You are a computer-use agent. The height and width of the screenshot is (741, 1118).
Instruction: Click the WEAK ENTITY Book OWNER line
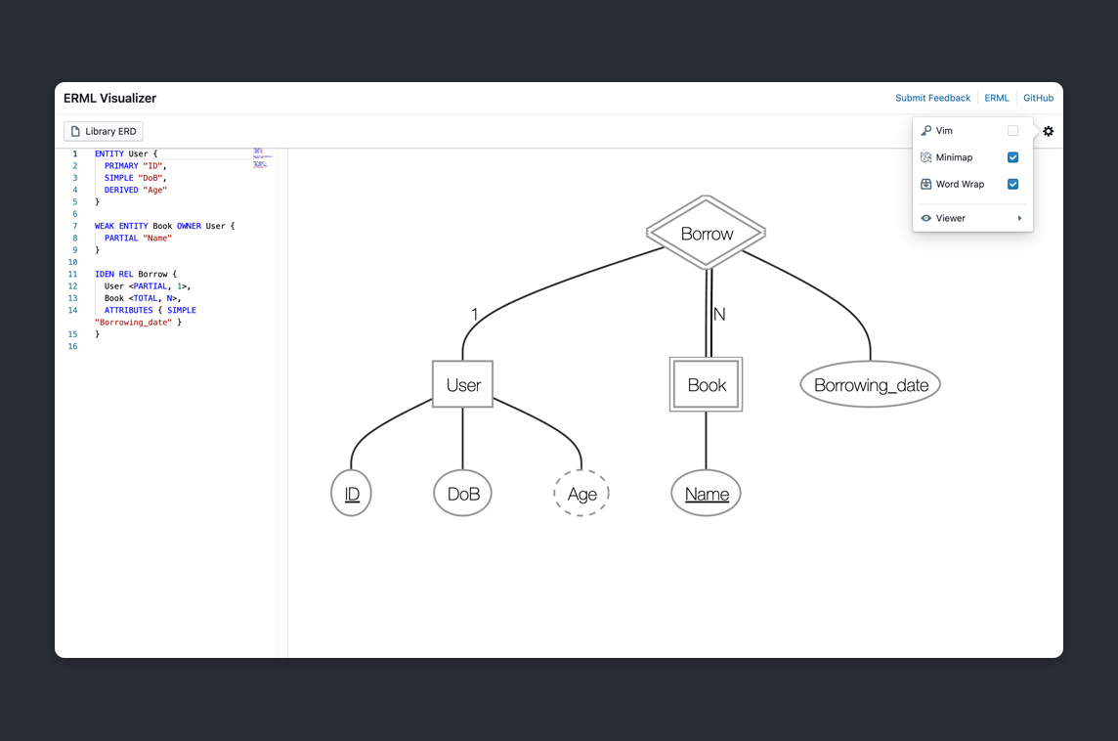165,226
